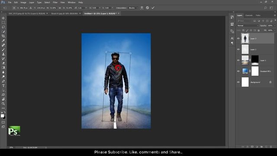Select the Pen tool
This screenshot has width=277, height=156.
tap(3, 81)
